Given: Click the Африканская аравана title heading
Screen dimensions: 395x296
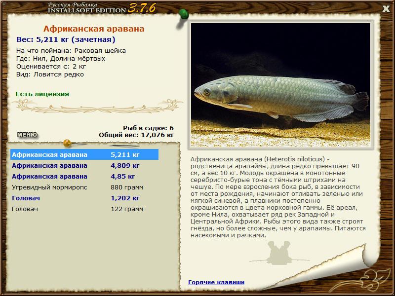Looking at the screenshot, I should coord(94,29).
